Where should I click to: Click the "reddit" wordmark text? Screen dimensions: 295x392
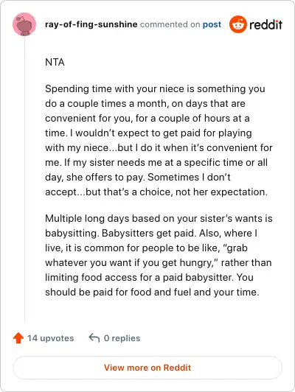(265, 24)
